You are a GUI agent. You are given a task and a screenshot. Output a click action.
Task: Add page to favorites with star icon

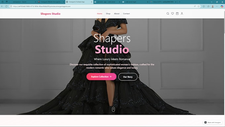click(199, 6)
